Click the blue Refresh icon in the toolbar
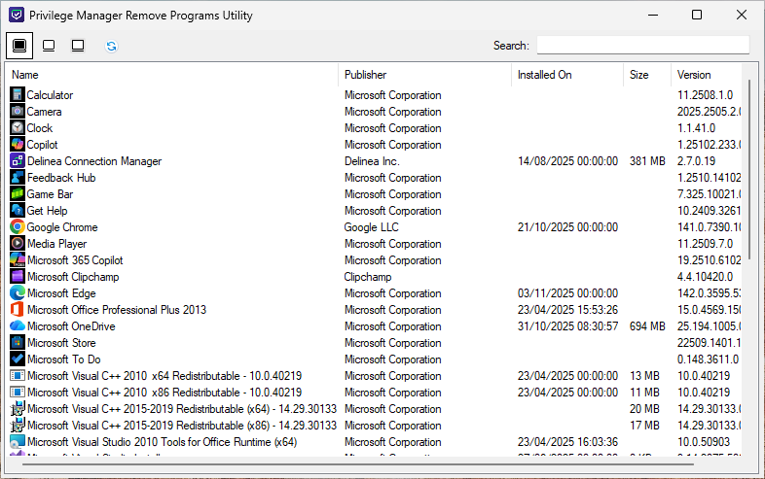The width and height of the screenshot is (765, 479). (x=111, y=46)
